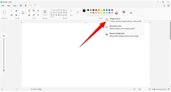Select the Color picker eyedropper tool
This screenshot has height=92, width=171.
pos(34,15)
